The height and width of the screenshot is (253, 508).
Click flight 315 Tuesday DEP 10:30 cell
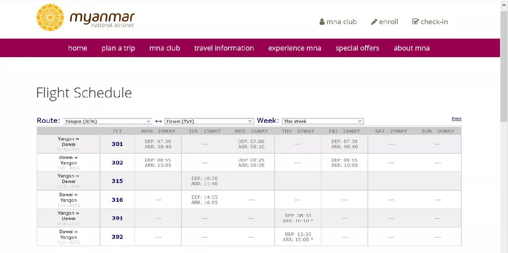[x=205, y=181]
